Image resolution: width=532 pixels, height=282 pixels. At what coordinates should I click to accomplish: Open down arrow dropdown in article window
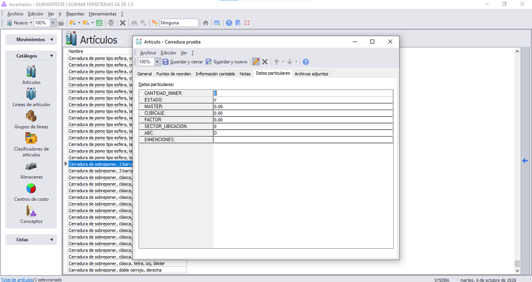click(x=296, y=62)
